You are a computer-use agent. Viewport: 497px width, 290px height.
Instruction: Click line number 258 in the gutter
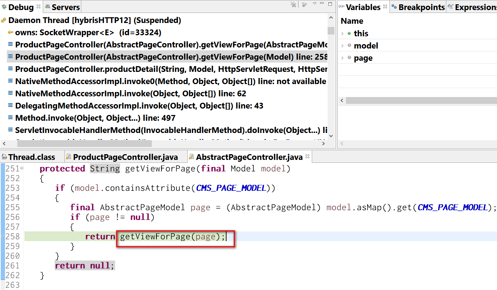click(x=12, y=236)
